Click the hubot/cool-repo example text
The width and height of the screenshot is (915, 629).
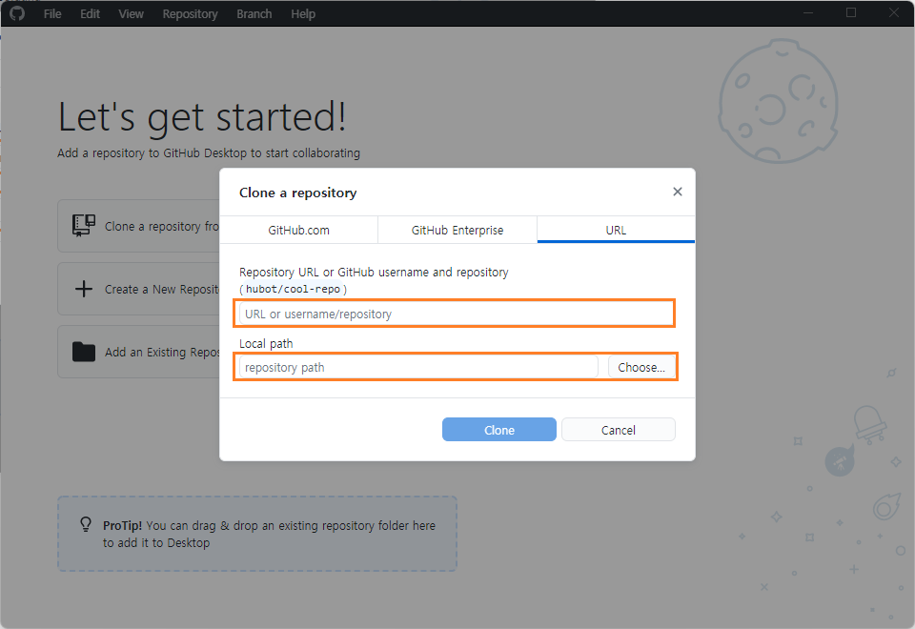click(293, 289)
